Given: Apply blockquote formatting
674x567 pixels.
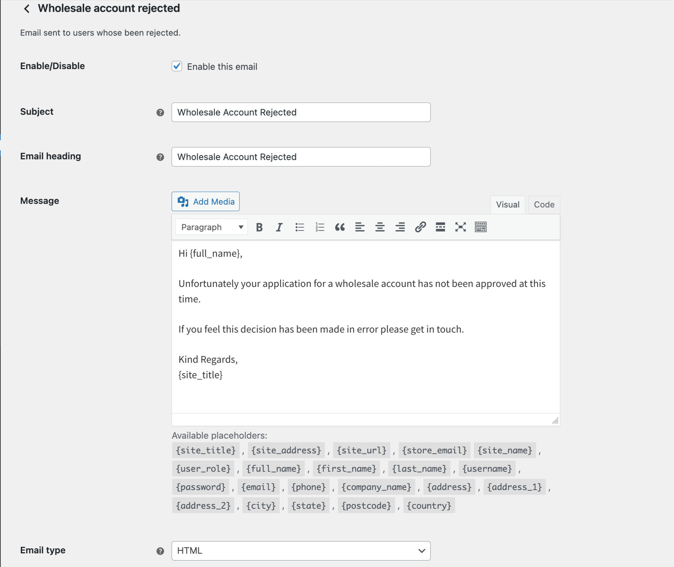Looking at the screenshot, I should point(340,227).
